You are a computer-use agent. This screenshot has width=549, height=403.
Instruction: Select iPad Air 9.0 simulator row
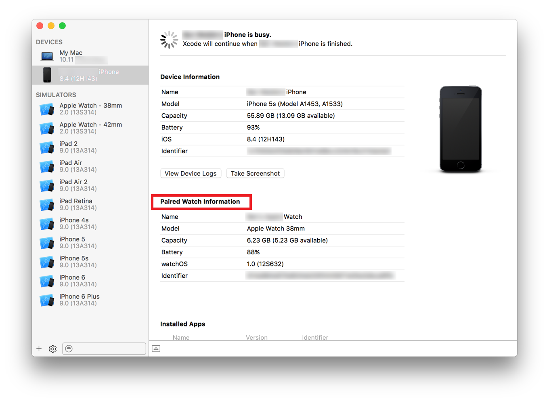(90, 166)
